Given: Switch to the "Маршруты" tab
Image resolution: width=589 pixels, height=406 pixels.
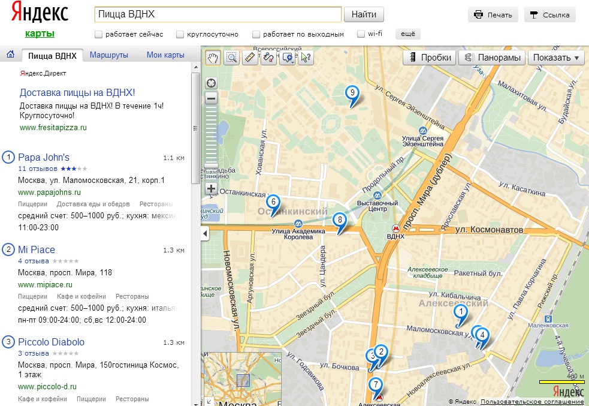Looking at the screenshot, I should click(109, 55).
